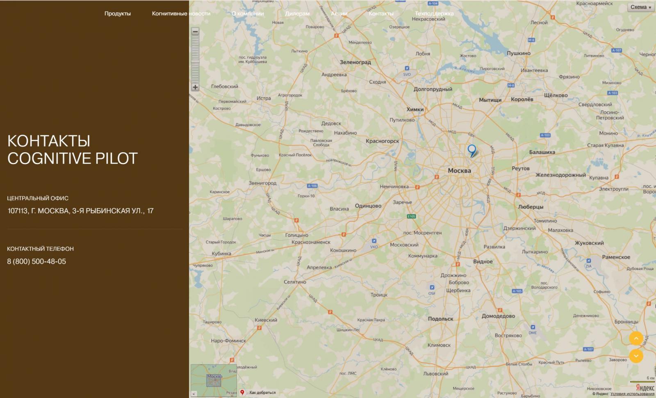Open the Дилерам menu item

click(x=297, y=14)
